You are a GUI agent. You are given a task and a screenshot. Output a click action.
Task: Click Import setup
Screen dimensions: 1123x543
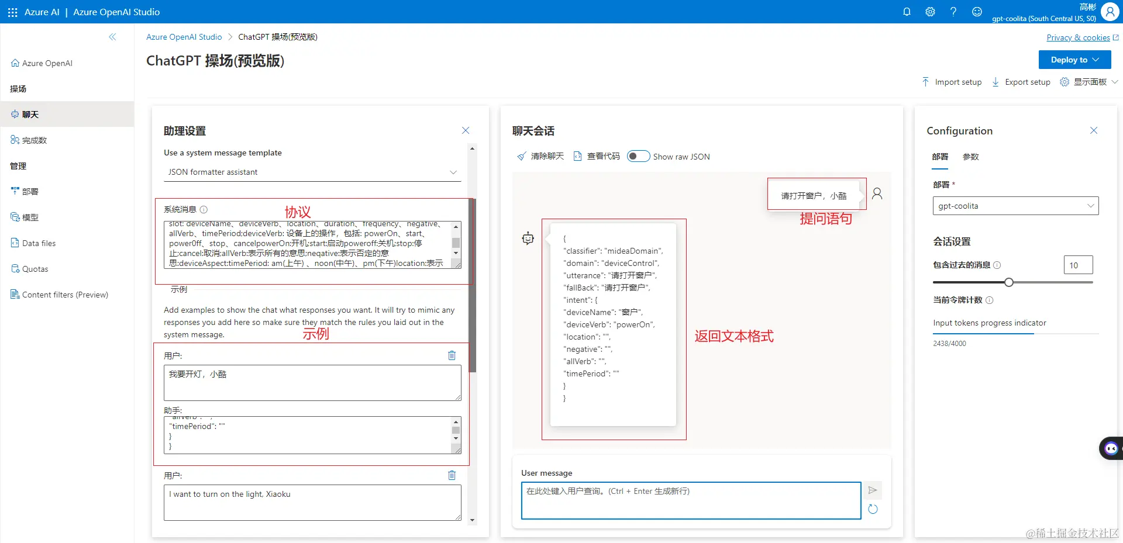pos(952,82)
